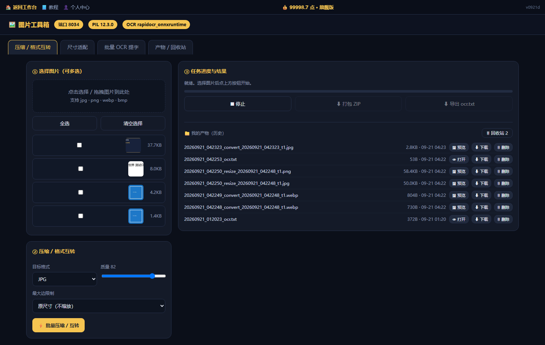The height and width of the screenshot is (345, 545).
Task: Delete the 042250_resize jpg file
Action: pos(503,183)
